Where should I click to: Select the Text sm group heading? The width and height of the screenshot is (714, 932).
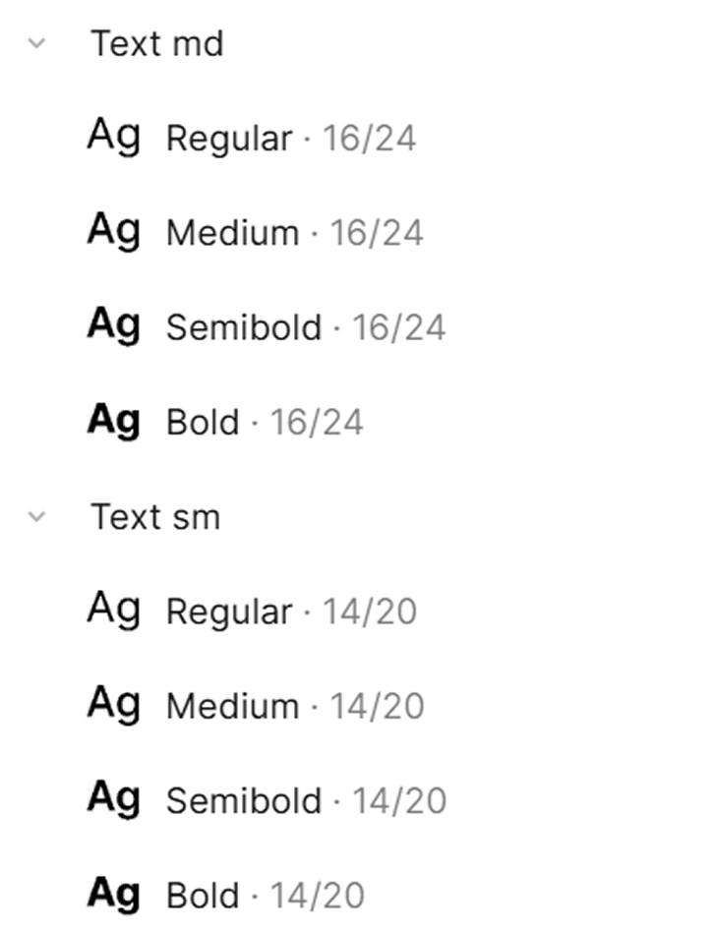[155, 516]
